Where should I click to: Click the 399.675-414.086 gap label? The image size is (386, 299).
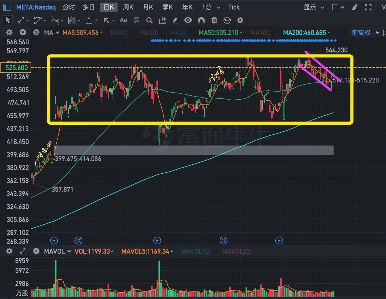[x=78, y=159]
